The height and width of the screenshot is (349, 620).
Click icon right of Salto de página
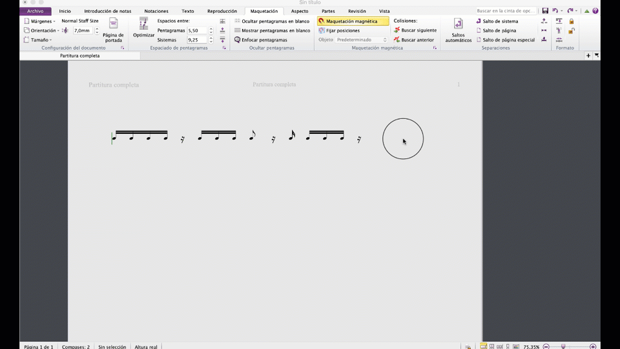544,30
